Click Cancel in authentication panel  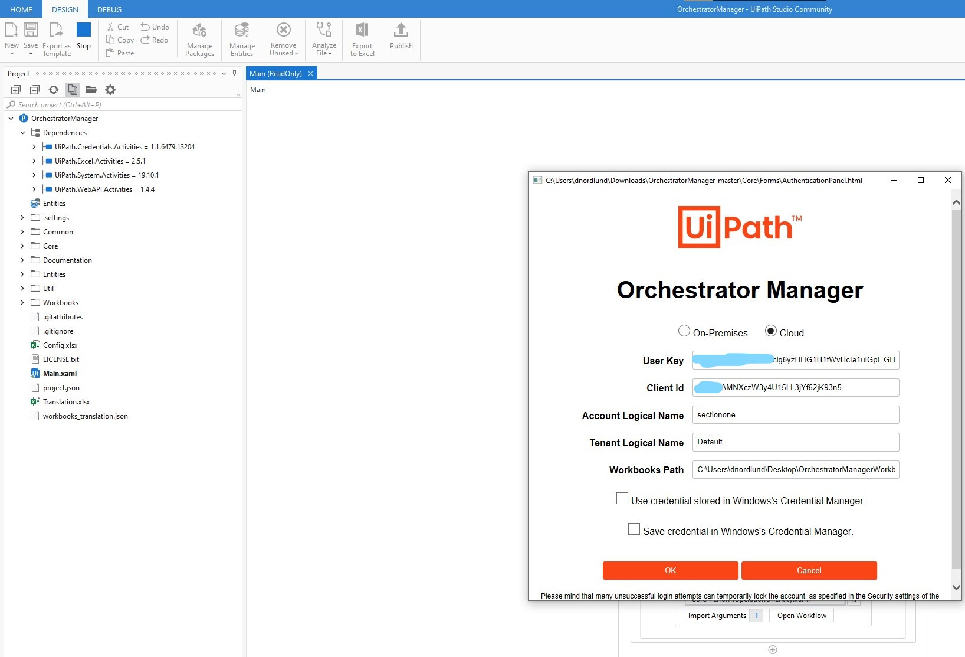coord(809,570)
